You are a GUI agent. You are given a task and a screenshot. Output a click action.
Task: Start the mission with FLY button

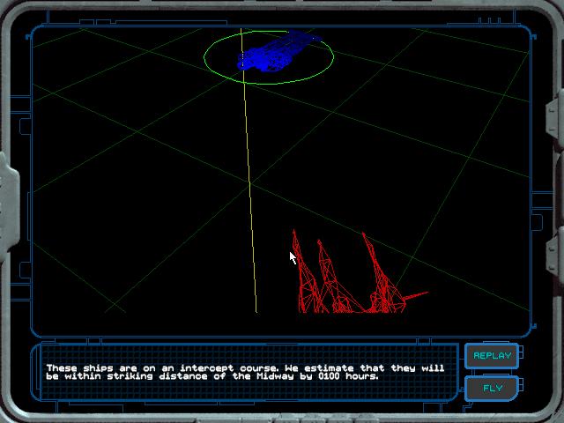point(492,388)
